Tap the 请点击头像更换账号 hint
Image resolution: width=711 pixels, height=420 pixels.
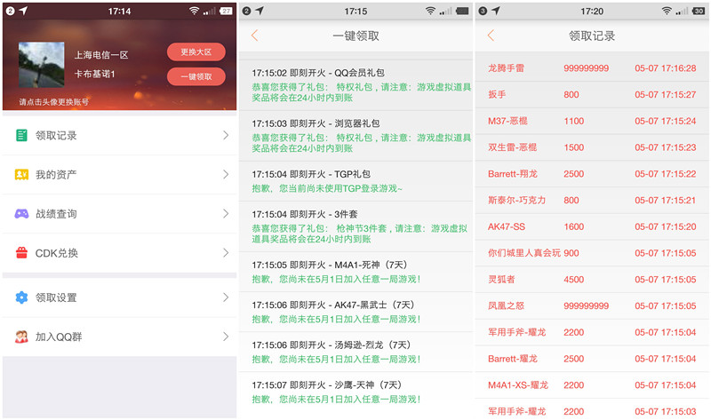tap(53, 102)
